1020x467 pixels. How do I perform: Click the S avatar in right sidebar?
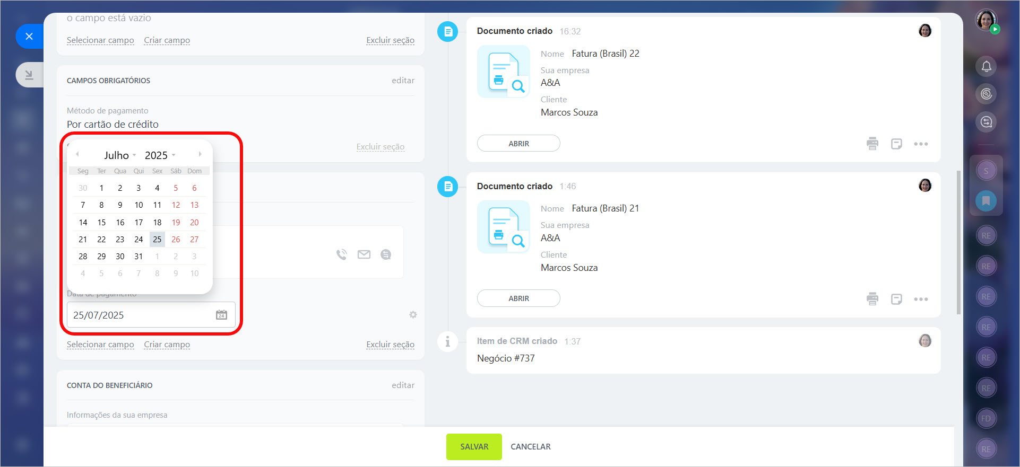pos(986,171)
